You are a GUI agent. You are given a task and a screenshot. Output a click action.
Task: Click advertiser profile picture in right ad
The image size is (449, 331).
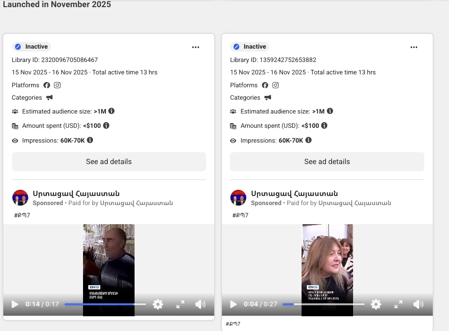click(238, 197)
